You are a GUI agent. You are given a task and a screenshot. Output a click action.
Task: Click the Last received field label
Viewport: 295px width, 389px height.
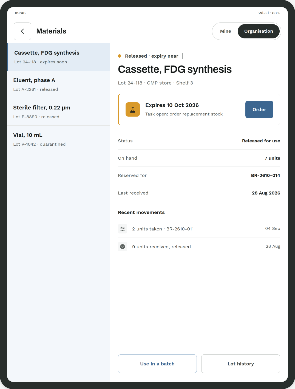pos(133,193)
